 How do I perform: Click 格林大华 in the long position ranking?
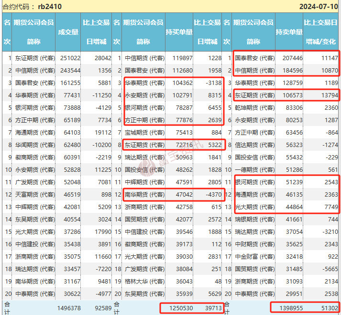coord(144,282)
